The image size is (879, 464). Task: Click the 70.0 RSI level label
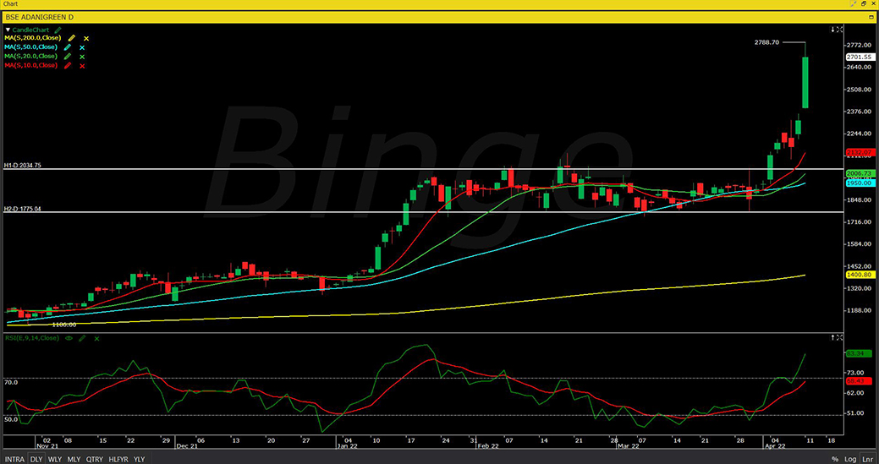tap(11, 382)
